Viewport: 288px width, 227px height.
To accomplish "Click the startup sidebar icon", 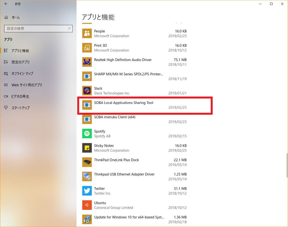I will click(6, 108).
